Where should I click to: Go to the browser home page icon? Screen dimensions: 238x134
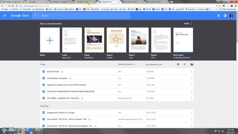13,6
